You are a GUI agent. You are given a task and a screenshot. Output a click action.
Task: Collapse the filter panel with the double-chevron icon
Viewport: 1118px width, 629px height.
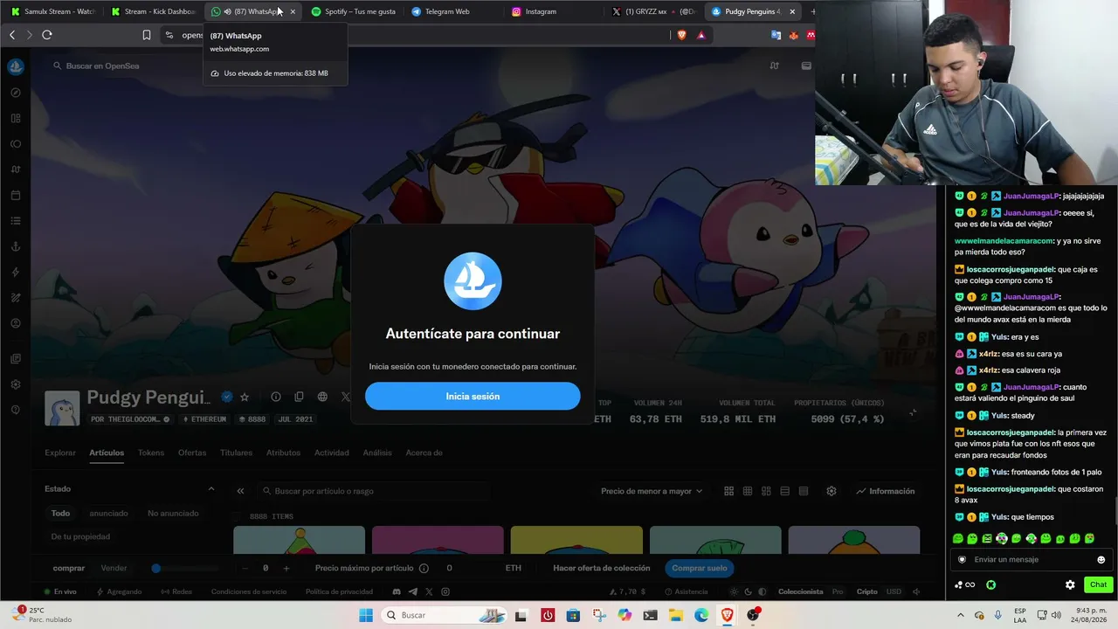tap(241, 491)
